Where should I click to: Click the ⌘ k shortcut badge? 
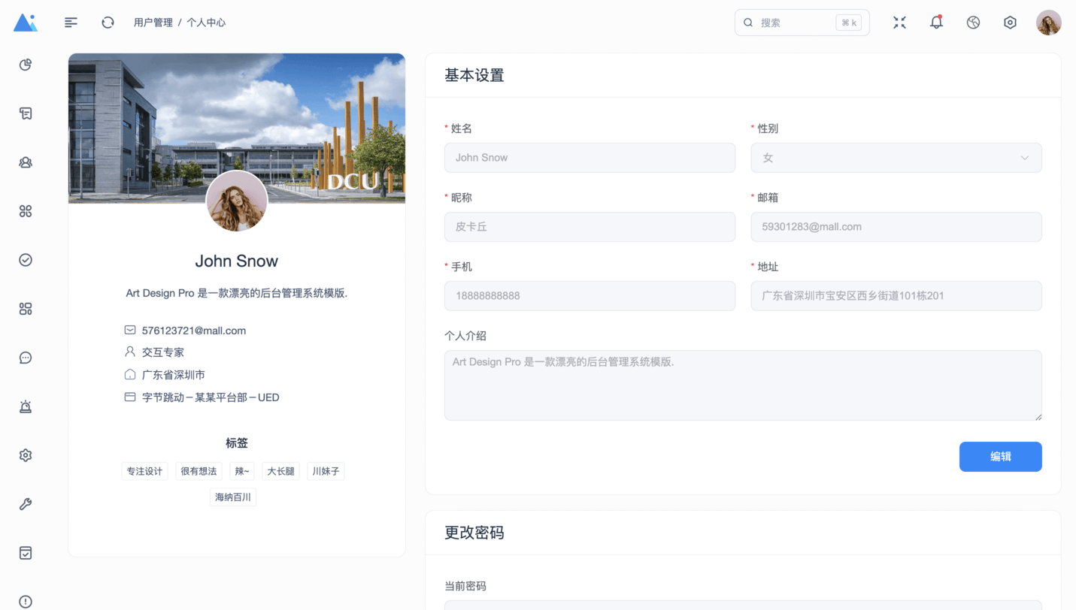849,23
